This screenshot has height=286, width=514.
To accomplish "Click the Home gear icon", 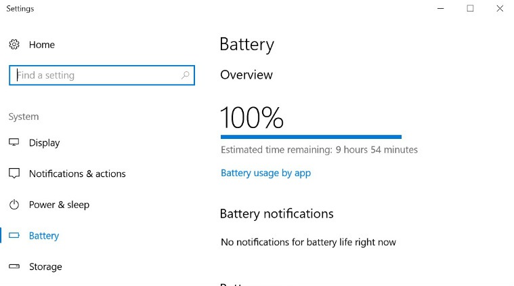I will 14,44.
